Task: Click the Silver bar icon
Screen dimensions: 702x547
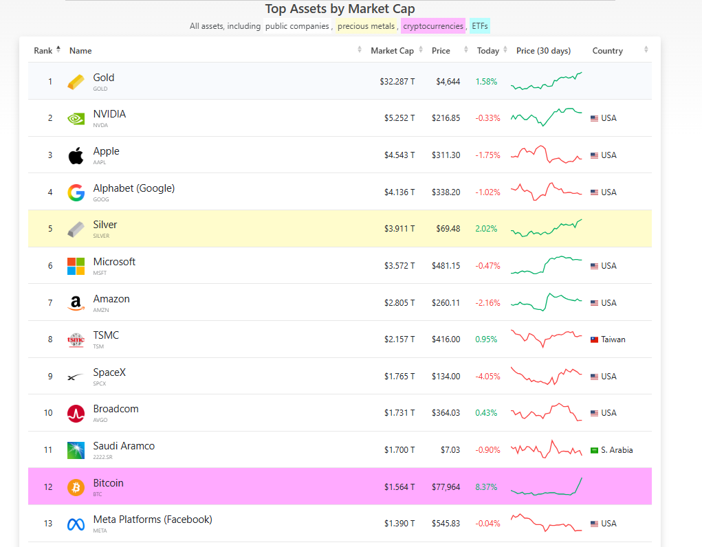Action: [x=76, y=230]
